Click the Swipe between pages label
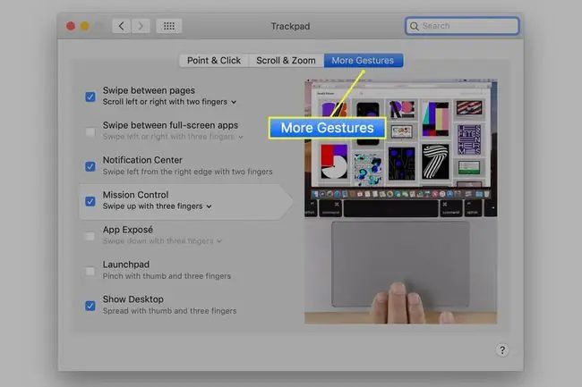Image resolution: width=582 pixels, height=387 pixels. pos(149,90)
